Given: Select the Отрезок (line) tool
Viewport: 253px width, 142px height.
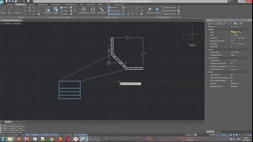Looking at the screenshot, I should point(3,10).
